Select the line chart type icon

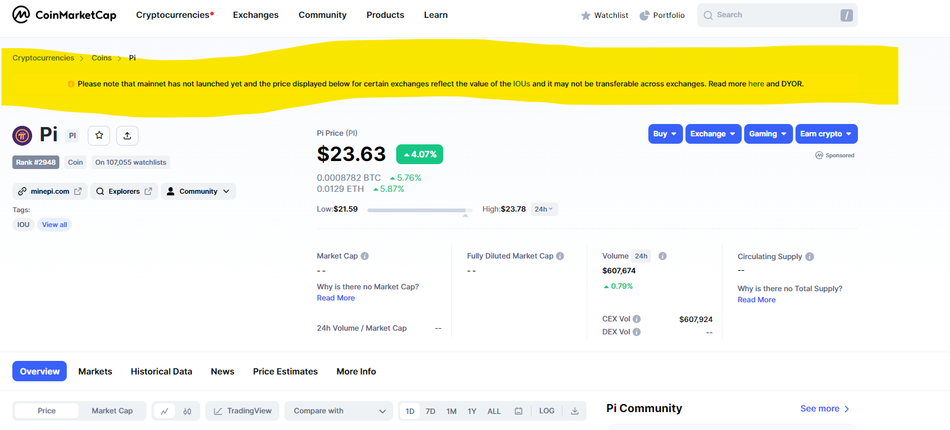point(164,411)
